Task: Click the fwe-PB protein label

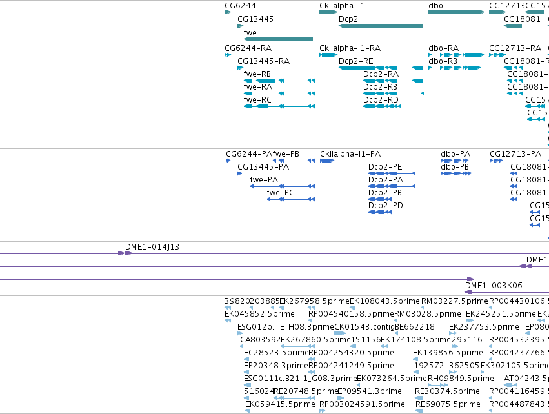Action: pos(286,154)
